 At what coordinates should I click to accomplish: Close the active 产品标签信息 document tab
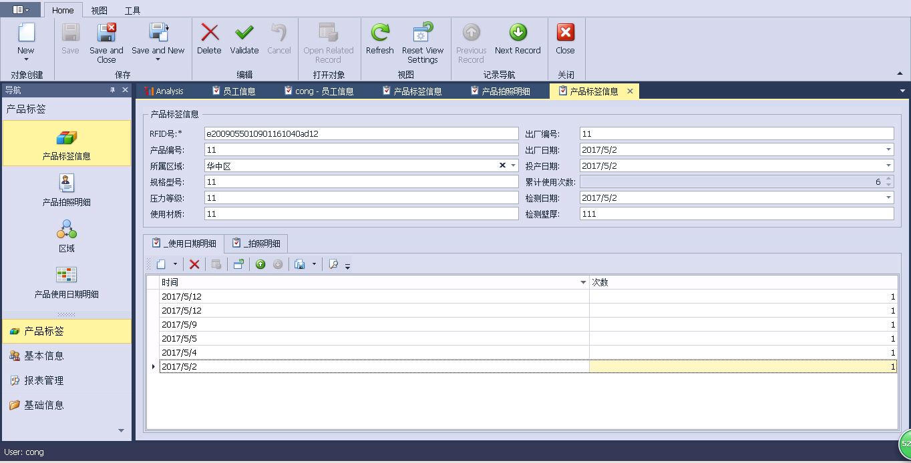click(630, 91)
